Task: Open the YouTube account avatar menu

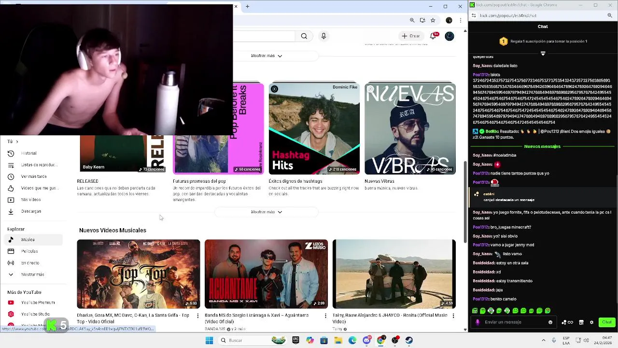Action: (x=449, y=36)
